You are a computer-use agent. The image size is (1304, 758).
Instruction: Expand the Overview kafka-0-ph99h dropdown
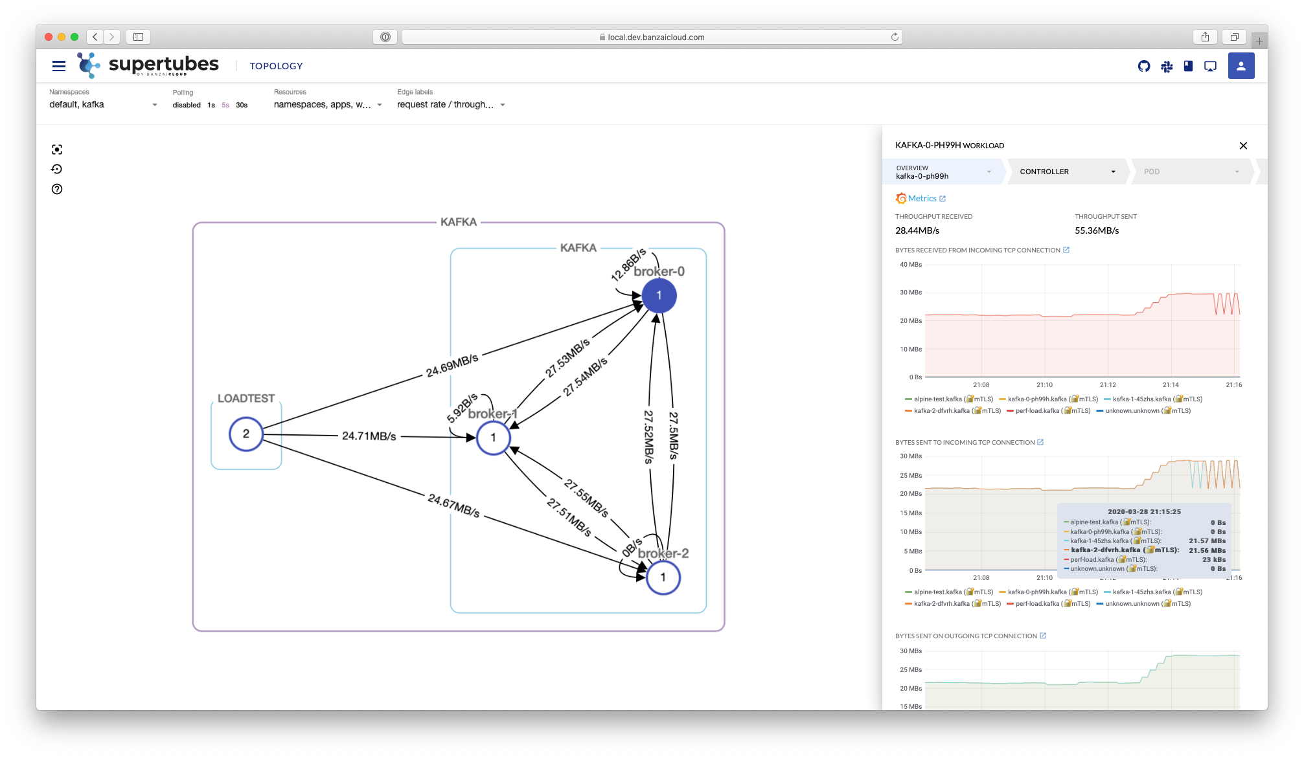tap(944, 172)
